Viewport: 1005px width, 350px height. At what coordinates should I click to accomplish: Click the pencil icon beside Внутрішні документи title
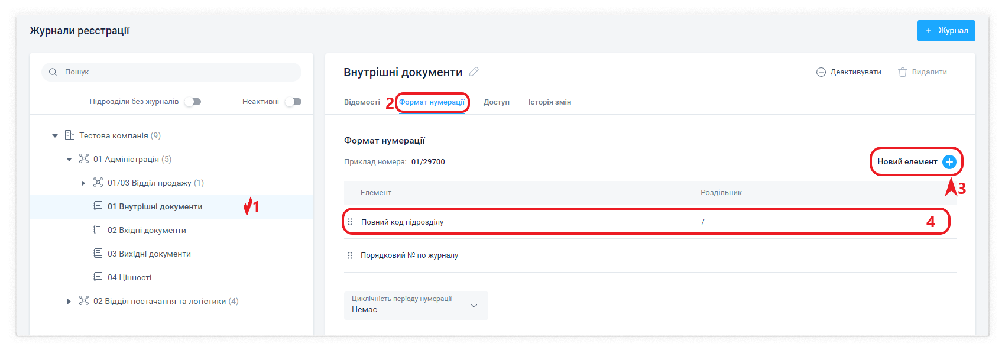(474, 72)
